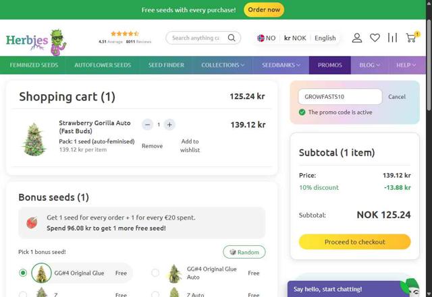
Task: Open wishlist heart icon in header
Action: (x=375, y=38)
